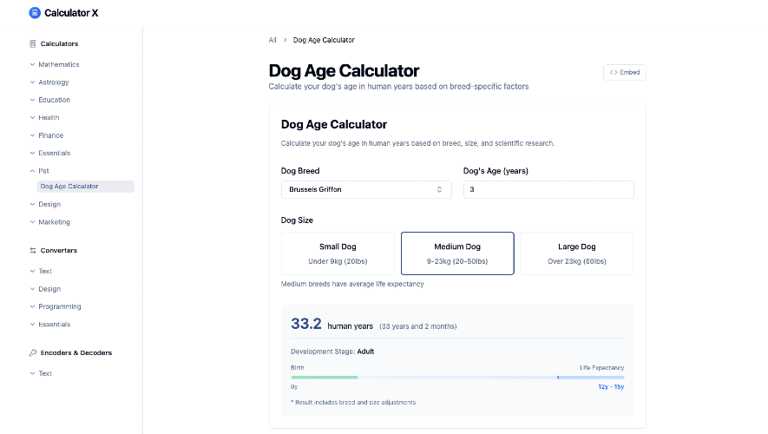Expand Essentials under Converters
The width and height of the screenshot is (768, 434).
pyautogui.click(x=50, y=325)
